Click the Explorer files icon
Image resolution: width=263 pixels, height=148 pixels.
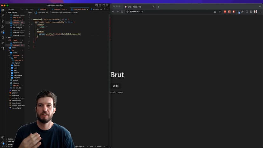(3, 10)
